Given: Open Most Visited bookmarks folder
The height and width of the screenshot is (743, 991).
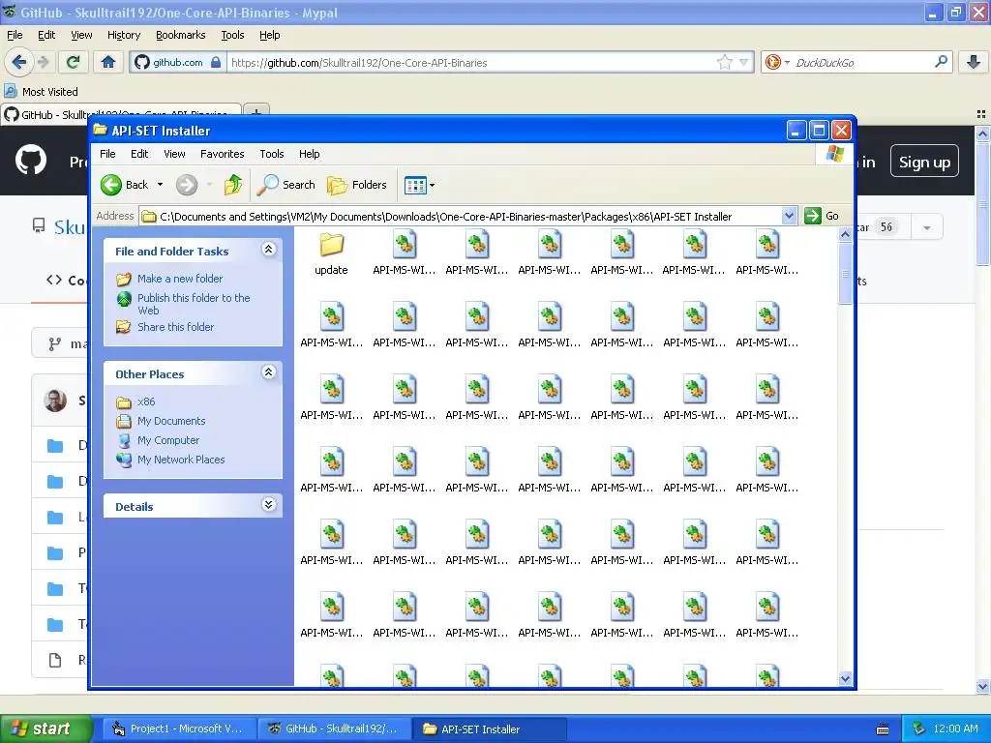Looking at the screenshot, I should pyautogui.click(x=42, y=92).
